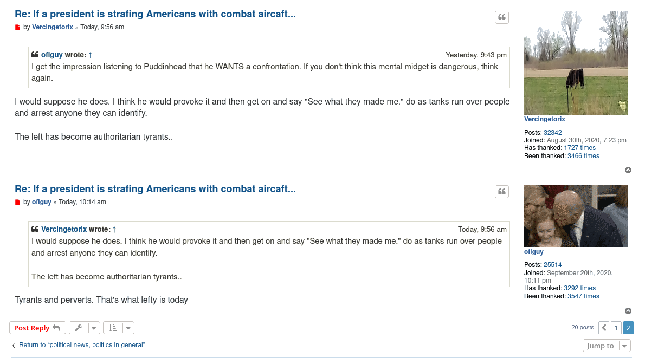Expand the Jump to forum dropdown
The height and width of the screenshot is (358, 658).
point(607,346)
